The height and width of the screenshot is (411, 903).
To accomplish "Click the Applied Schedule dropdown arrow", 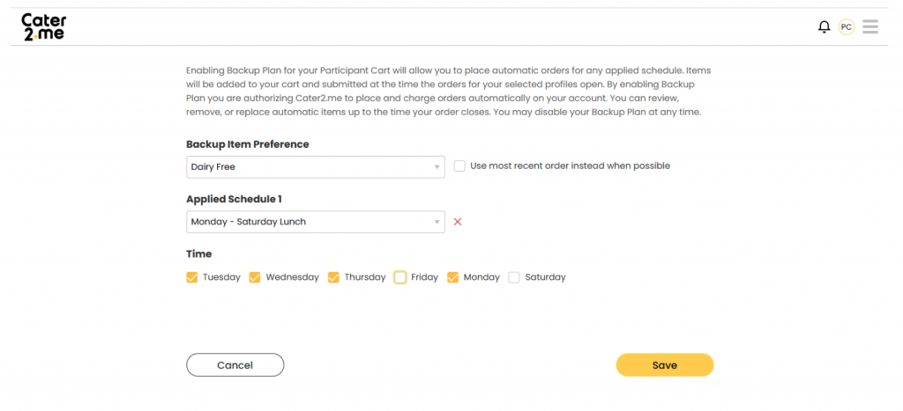I will point(437,222).
